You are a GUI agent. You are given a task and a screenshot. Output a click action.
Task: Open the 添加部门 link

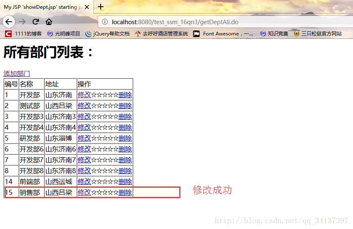coord(17,73)
